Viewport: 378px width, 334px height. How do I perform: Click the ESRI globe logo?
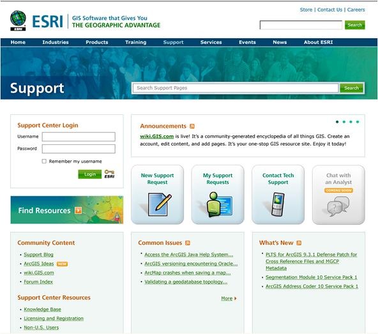click(18, 20)
